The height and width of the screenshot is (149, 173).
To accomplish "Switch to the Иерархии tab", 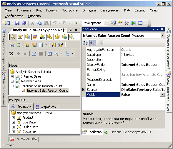I will click(21, 106).
